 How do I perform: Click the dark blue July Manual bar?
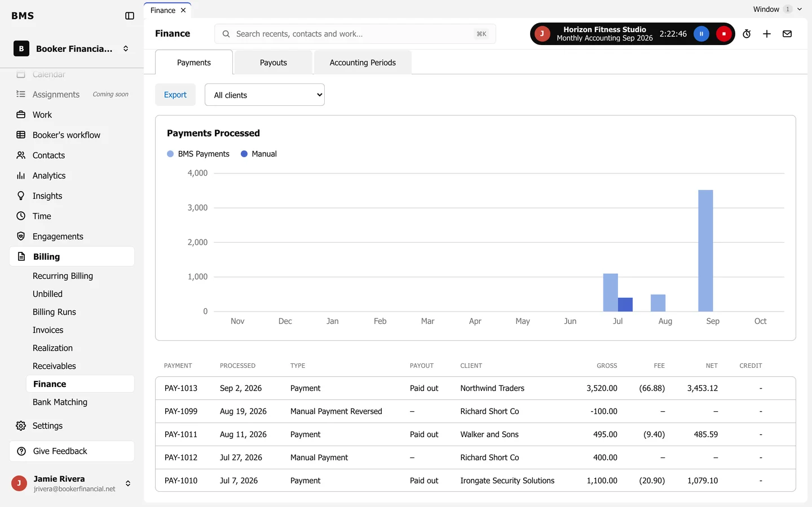pyautogui.click(x=625, y=304)
